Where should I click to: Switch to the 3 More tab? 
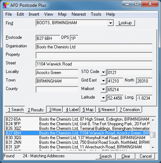click(55, 110)
